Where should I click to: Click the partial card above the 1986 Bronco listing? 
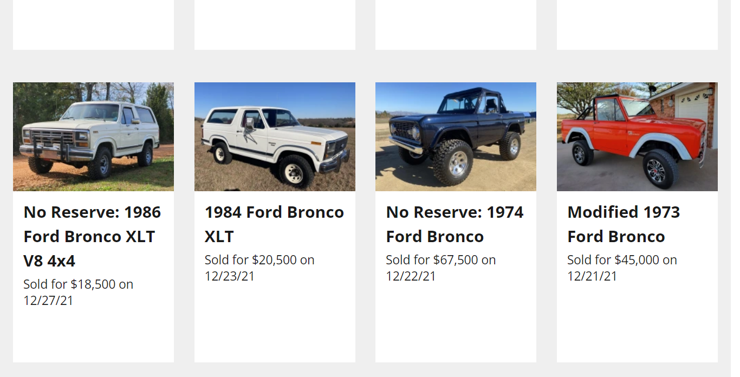(x=93, y=24)
